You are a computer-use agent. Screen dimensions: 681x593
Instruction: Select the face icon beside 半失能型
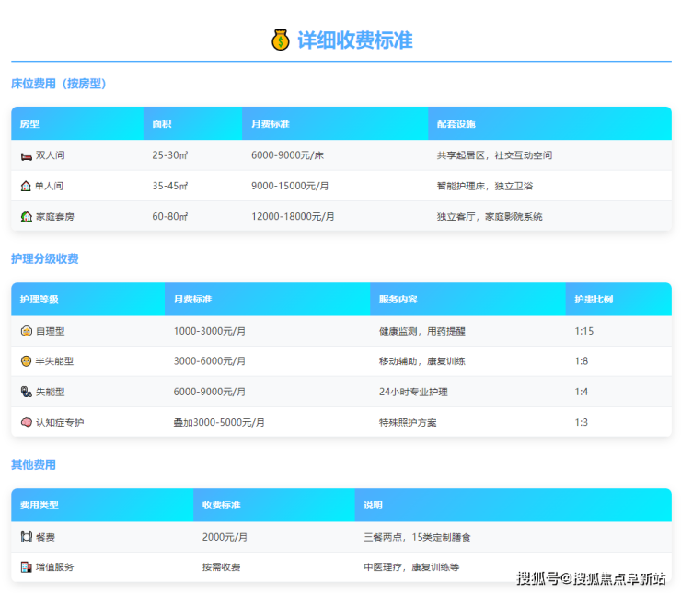point(26,361)
